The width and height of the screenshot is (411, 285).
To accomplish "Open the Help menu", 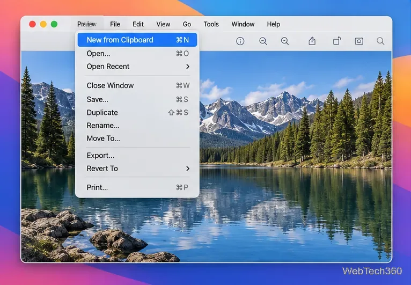I will (x=274, y=24).
